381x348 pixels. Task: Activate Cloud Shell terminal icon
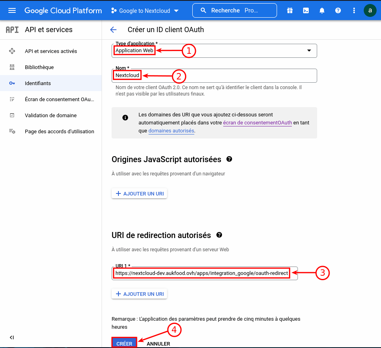(306, 10)
